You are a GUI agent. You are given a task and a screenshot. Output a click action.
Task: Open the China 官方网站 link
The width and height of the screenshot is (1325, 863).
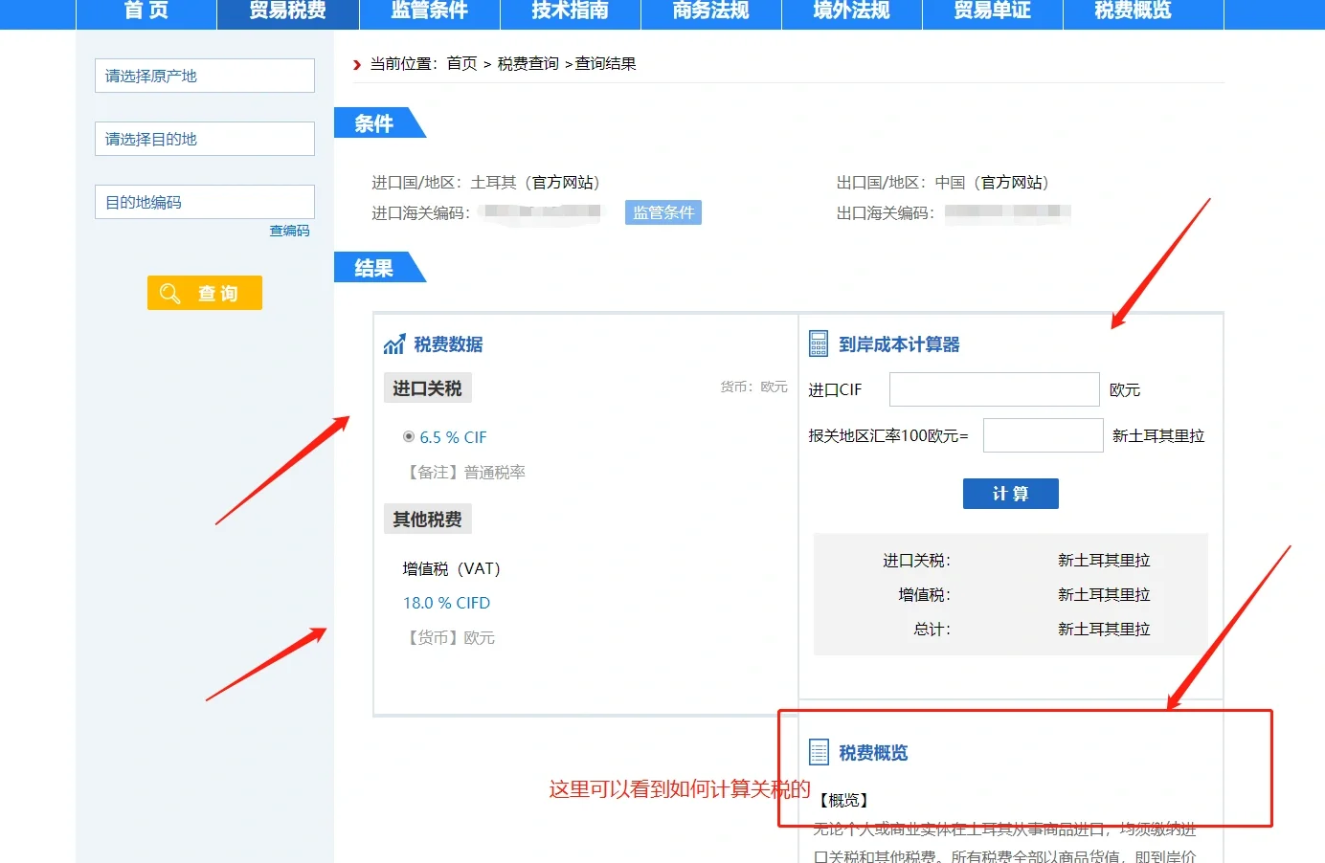coord(1012,182)
